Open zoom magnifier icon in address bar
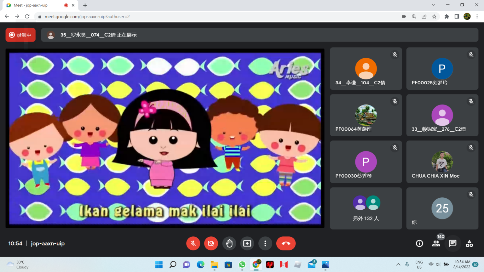This screenshot has height=272, width=484. pos(414,16)
